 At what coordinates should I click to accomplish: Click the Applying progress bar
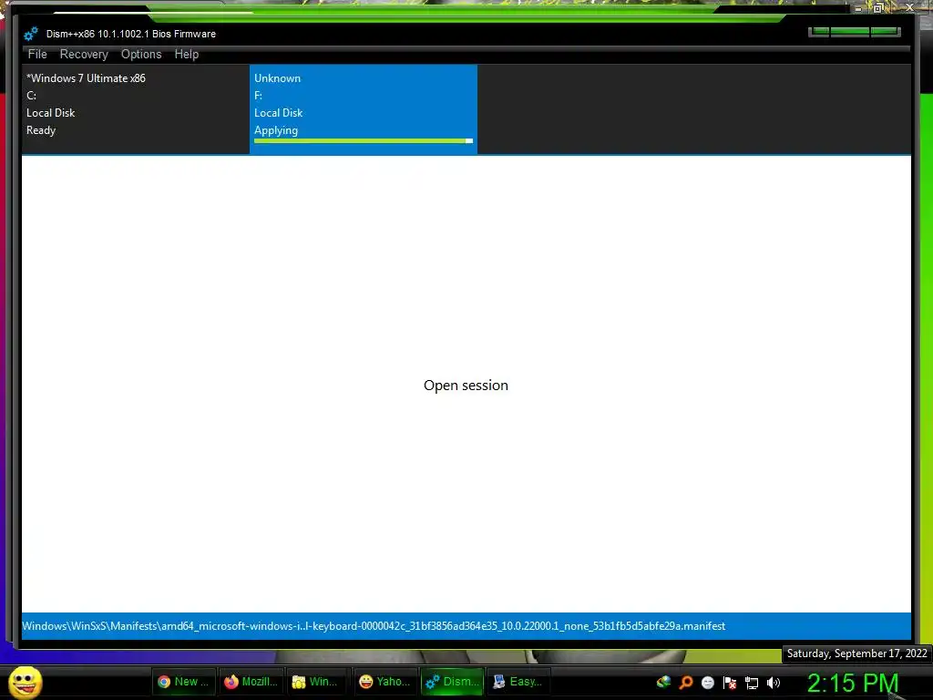click(x=363, y=141)
